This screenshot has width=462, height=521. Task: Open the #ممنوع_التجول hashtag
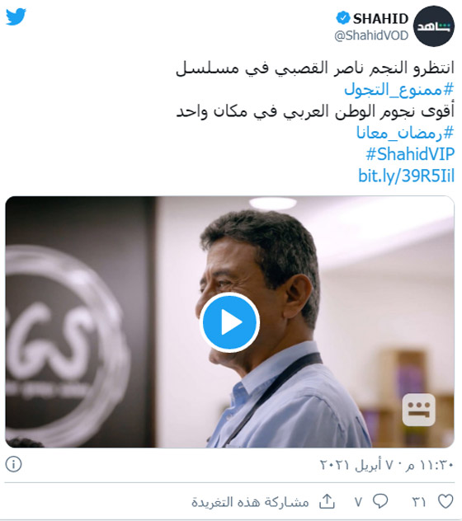coord(398,89)
